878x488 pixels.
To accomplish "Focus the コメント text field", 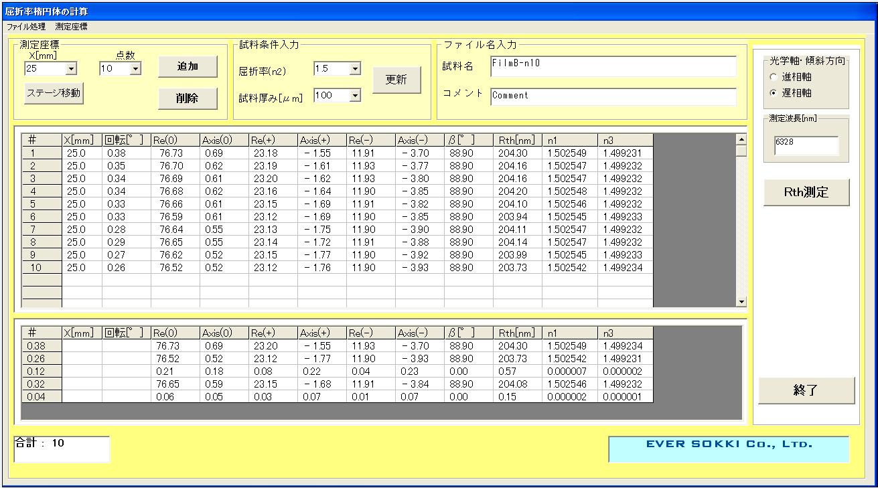I will (613, 96).
